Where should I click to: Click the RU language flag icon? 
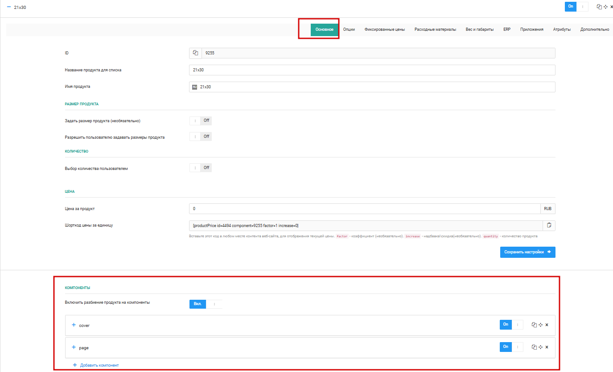coord(194,87)
